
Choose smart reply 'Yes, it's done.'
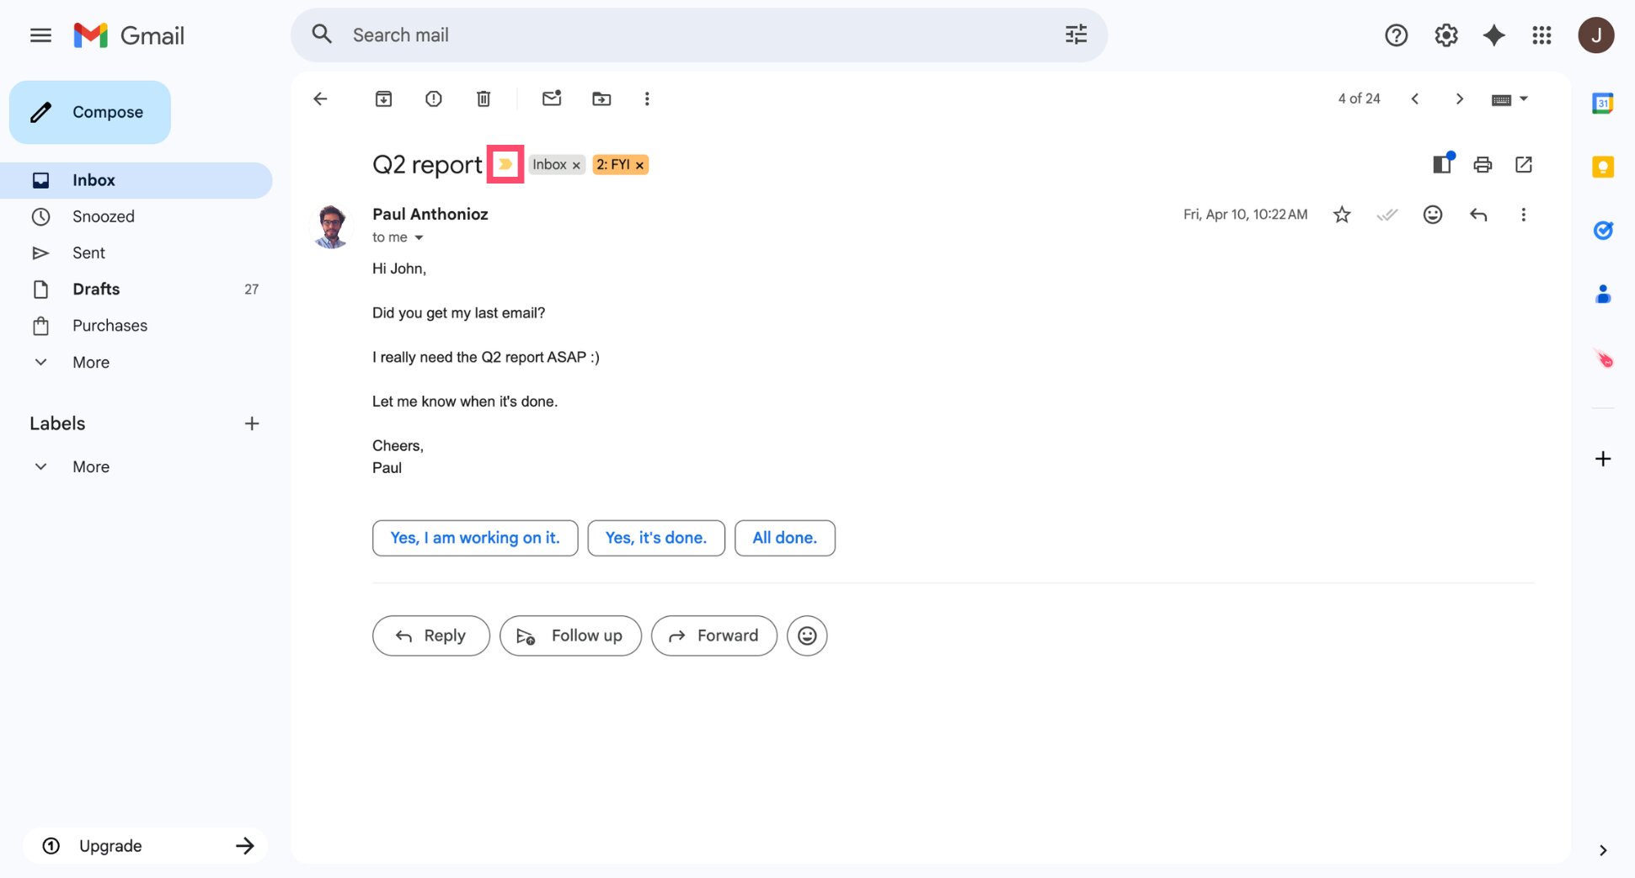tap(656, 538)
